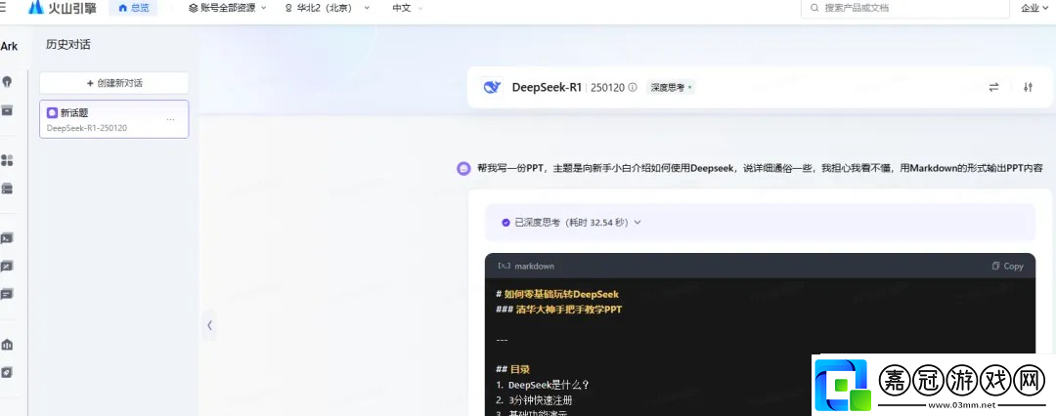The height and width of the screenshot is (416, 1056).
Task: Click the terminal prompt sidebar icon
Action: point(8,238)
